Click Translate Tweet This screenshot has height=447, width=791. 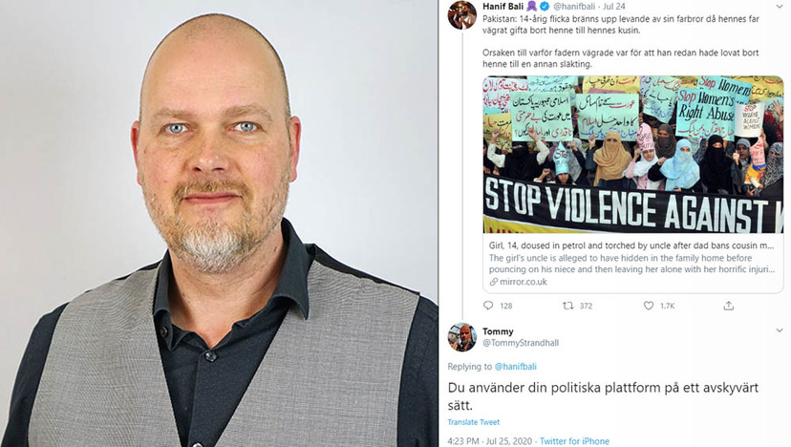473,422
